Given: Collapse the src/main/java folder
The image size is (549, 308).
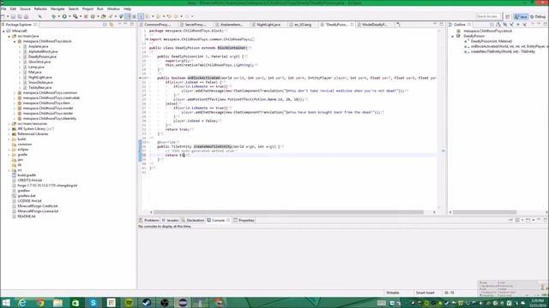Looking at the screenshot, I should coord(9,36).
